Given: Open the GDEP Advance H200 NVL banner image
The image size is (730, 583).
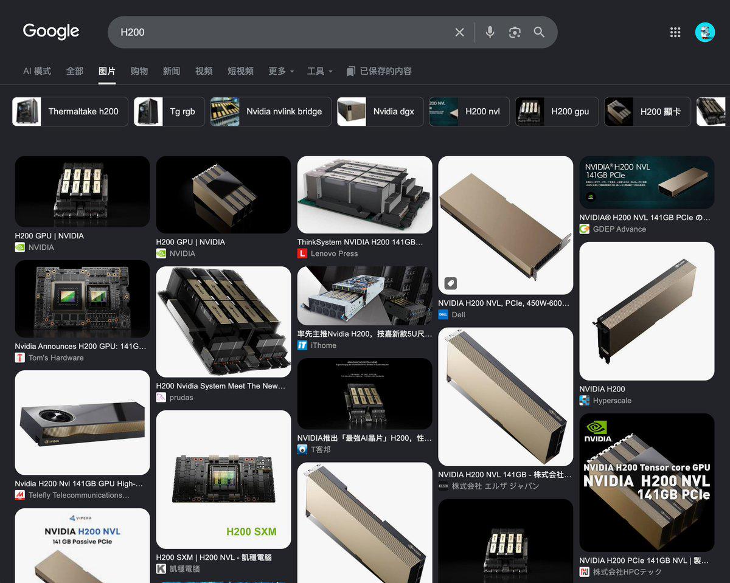Looking at the screenshot, I should [647, 182].
